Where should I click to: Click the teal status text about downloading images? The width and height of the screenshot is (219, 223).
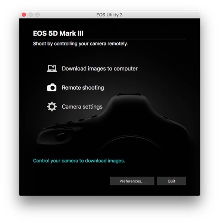pyautogui.click(x=79, y=161)
